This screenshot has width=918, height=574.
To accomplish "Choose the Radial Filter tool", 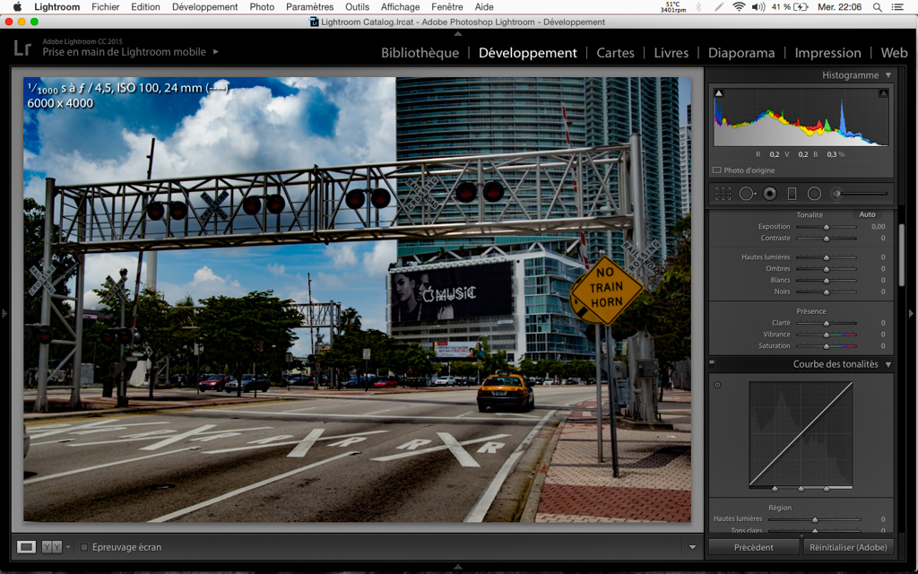I will pyautogui.click(x=814, y=194).
